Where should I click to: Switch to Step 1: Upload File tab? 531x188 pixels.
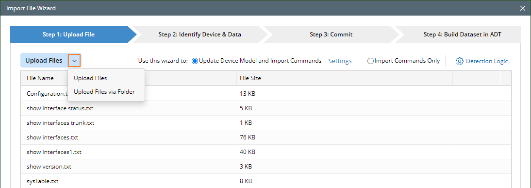(x=68, y=34)
